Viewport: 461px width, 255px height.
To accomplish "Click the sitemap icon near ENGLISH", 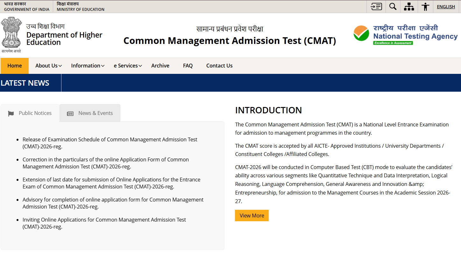I will point(409,6).
